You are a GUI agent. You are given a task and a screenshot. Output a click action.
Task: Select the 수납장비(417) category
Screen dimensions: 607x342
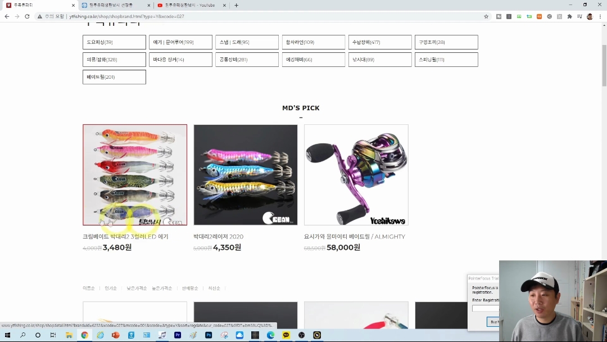click(x=380, y=42)
